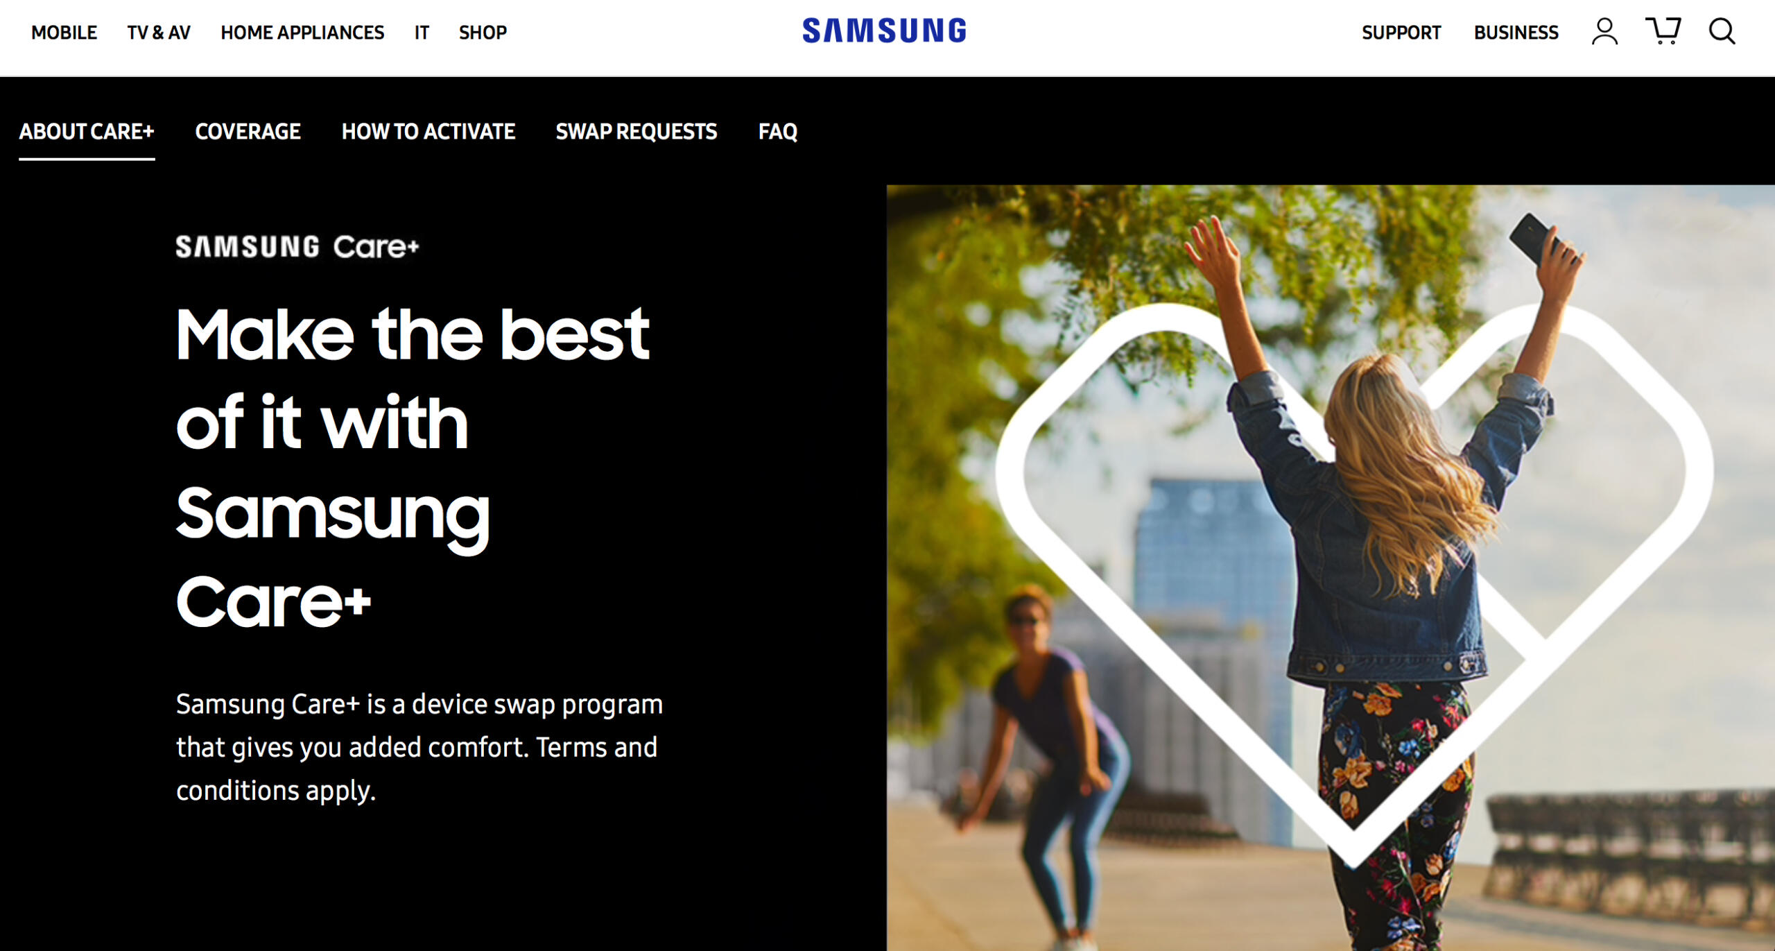Click the Samsung Care+ logo text
Screen dimensions: 1775x951
[x=297, y=247]
